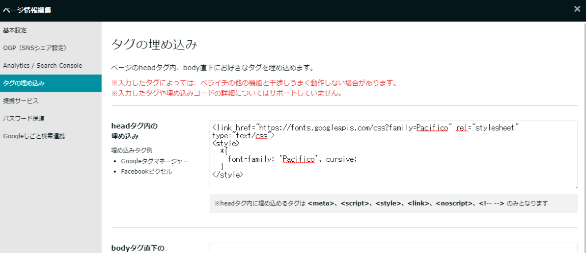
Task: Click the closing </style> code line
Action: click(x=228, y=174)
